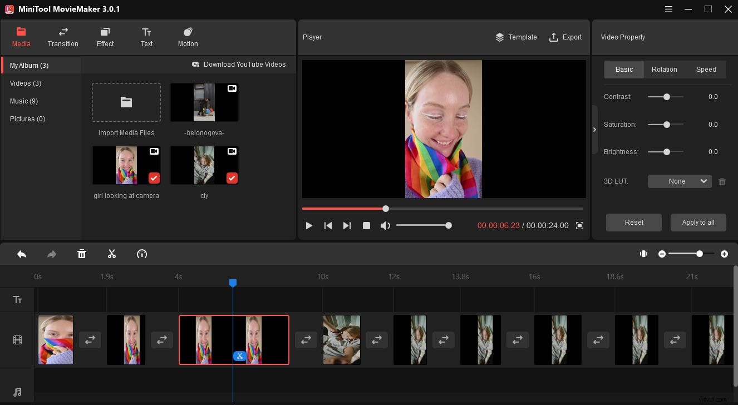
Task: Play the video in the Player
Action: tap(309, 225)
